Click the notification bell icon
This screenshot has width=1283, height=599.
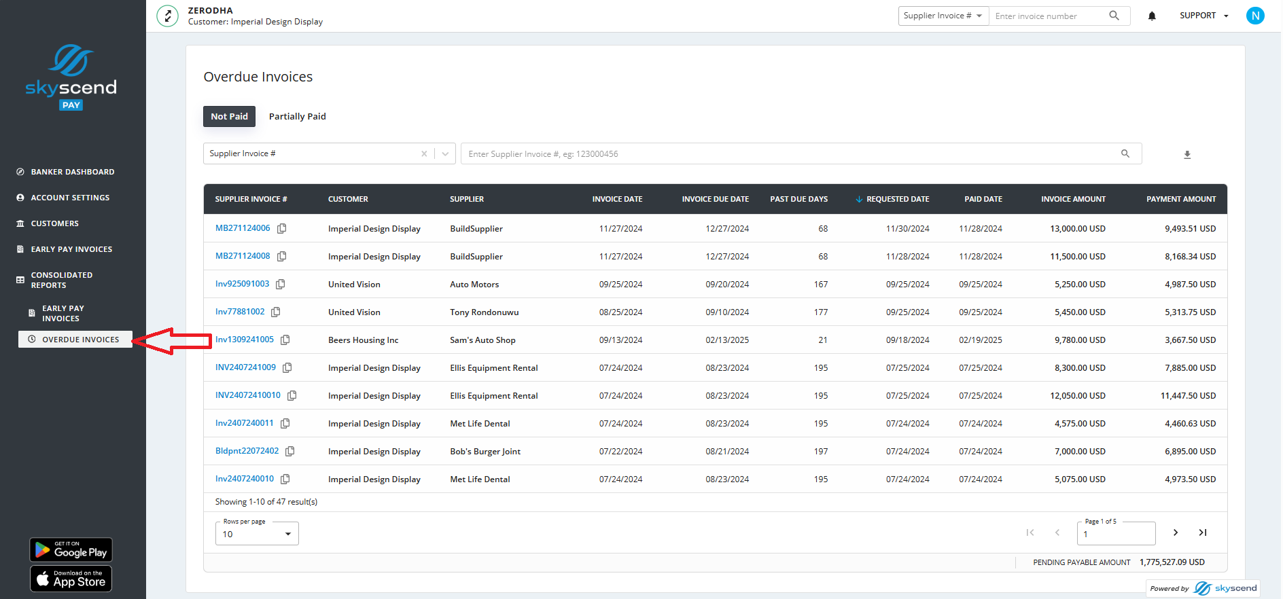[1152, 16]
